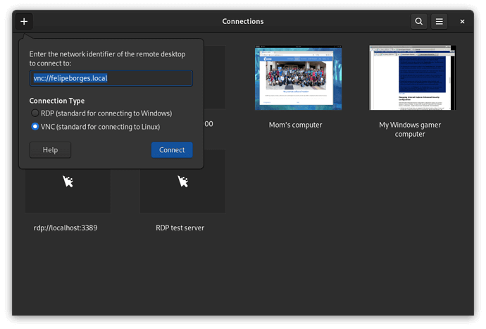The width and height of the screenshot is (486, 329).
Task: Click the cursor icon on the rdp://localhost:3389 tile
Action: click(x=68, y=182)
